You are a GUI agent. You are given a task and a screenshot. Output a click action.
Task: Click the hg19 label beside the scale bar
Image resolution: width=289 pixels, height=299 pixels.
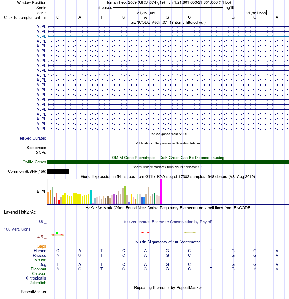(230, 8)
